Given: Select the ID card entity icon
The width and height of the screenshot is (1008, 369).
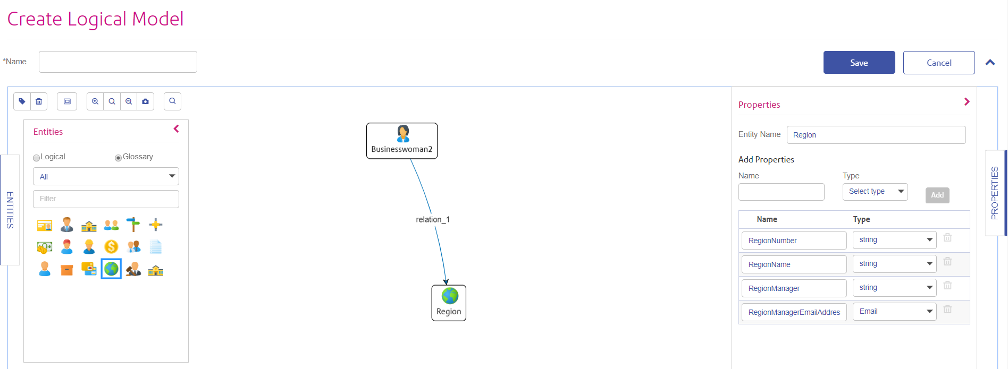Looking at the screenshot, I should 45,225.
